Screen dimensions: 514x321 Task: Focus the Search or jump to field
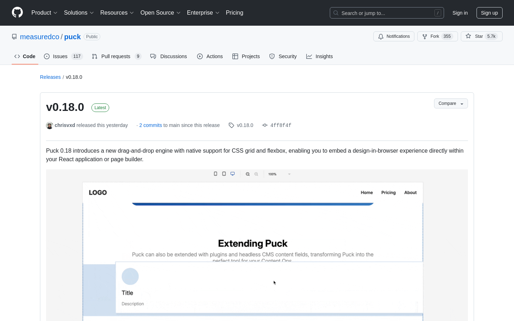[x=387, y=13]
